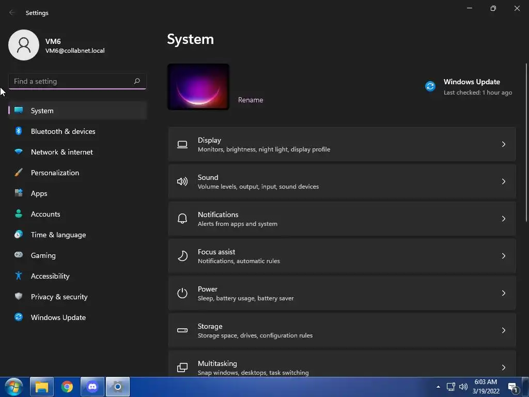Click the Rename link

[x=251, y=100]
